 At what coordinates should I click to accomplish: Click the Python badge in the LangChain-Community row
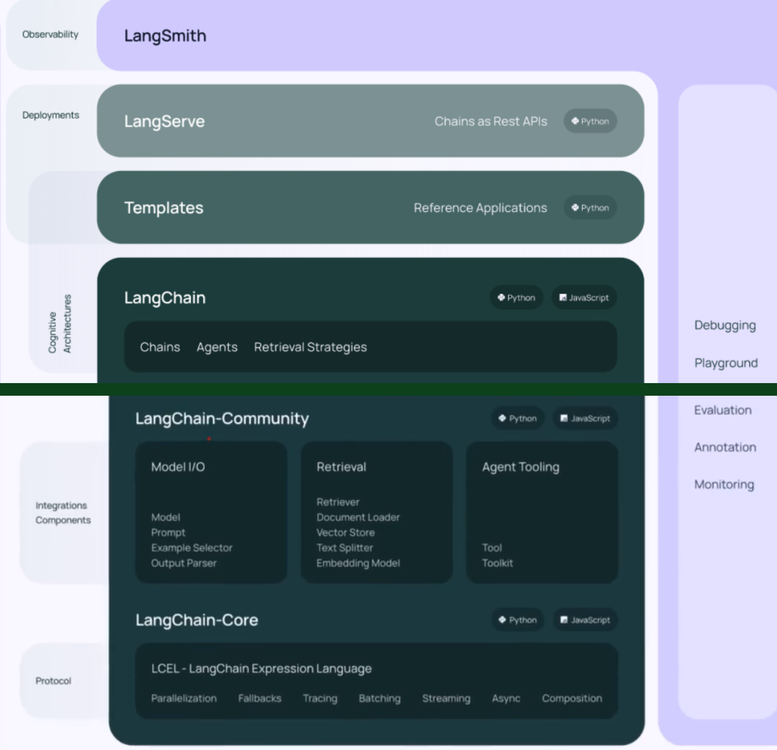pyautogui.click(x=518, y=419)
